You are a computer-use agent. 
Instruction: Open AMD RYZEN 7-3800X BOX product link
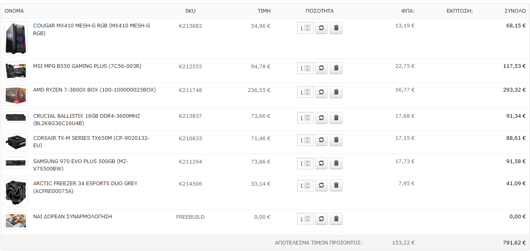(94, 90)
